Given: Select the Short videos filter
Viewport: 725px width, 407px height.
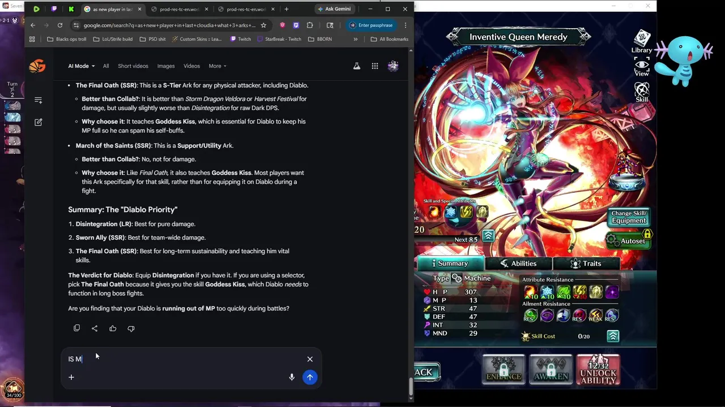Looking at the screenshot, I should coord(133,66).
